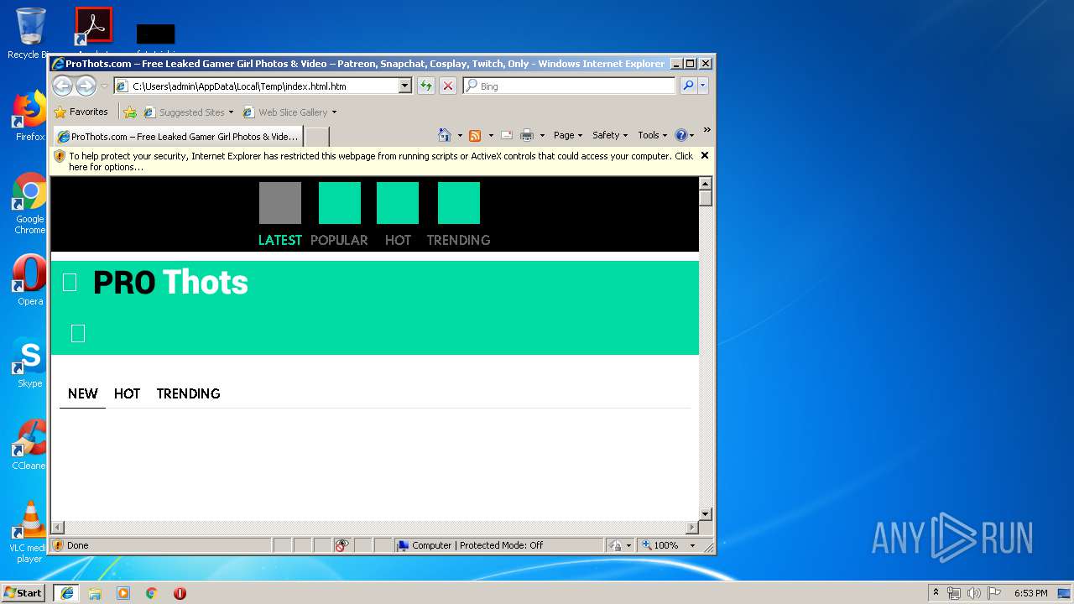Open a new blank tab

316,136
